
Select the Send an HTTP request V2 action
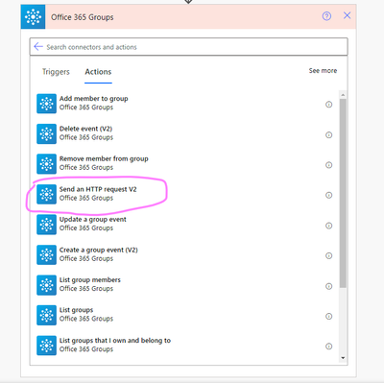(184, 194)
